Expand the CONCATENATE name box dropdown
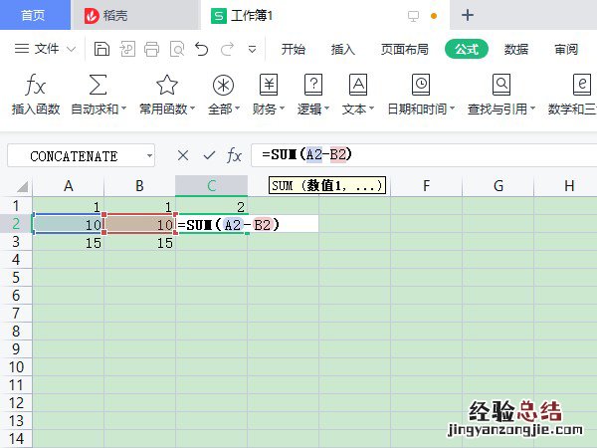The width and height of the screenshot is (597, 448). (149, 156)
